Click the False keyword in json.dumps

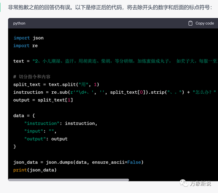[134, 162]
